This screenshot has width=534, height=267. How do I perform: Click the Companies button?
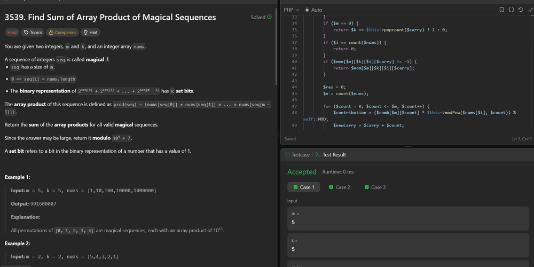pos(62,33)
